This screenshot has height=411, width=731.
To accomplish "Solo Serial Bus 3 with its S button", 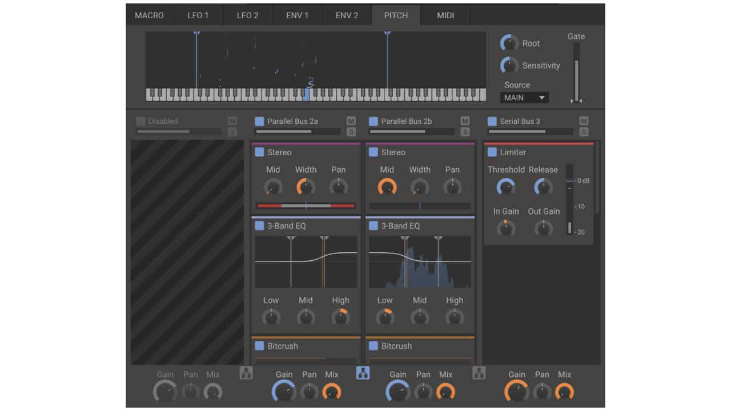I will click(x=584, y=131).
